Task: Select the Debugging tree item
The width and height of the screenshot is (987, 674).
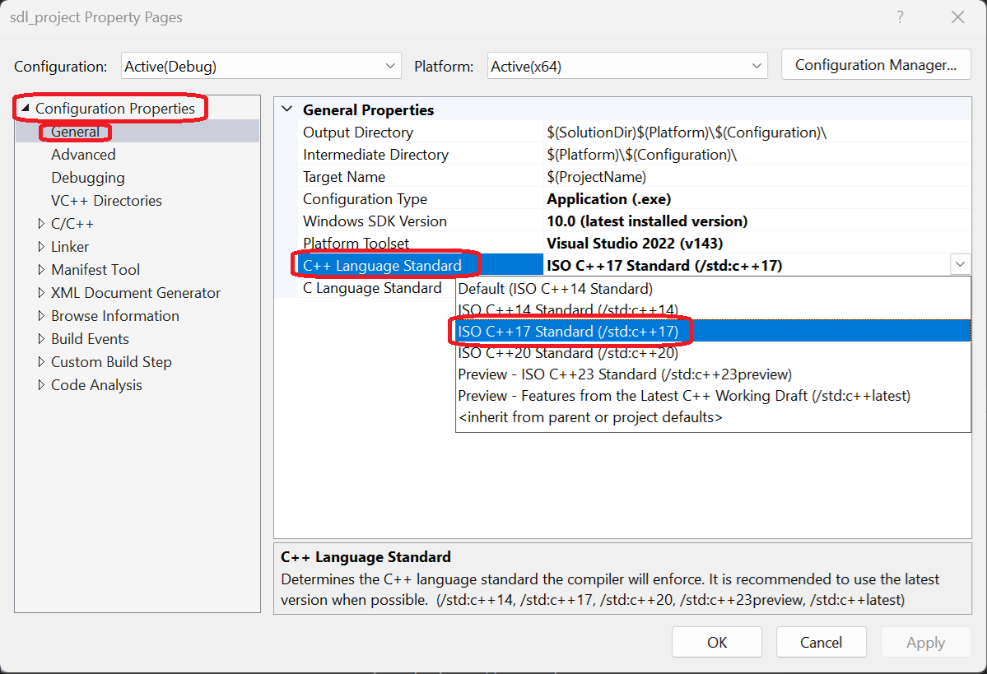Action: pyautogui.click(x=88, y=178)
